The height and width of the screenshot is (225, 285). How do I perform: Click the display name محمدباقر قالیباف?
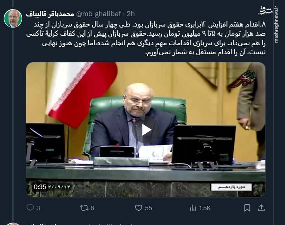coord(50,14)
